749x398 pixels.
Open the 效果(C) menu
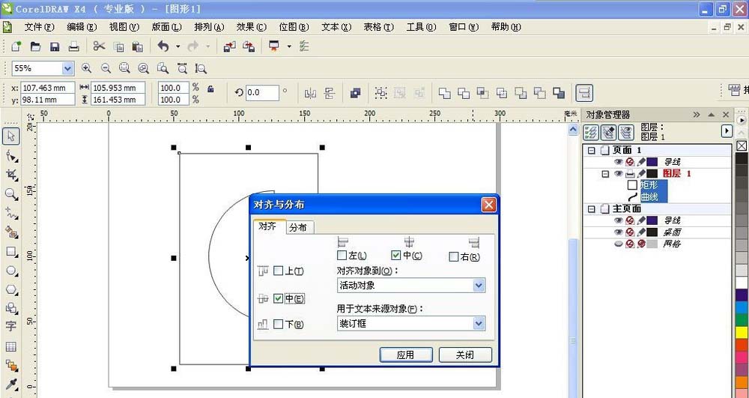pyautogui.click(x=251, y=27)
